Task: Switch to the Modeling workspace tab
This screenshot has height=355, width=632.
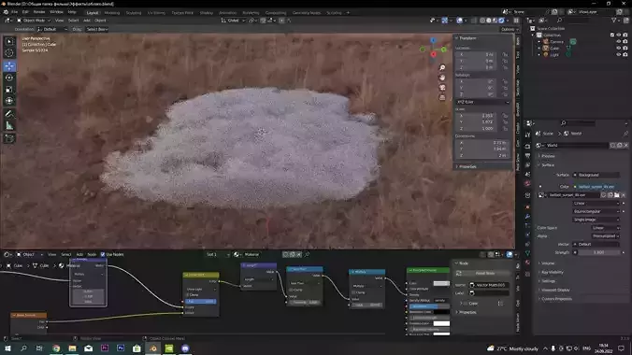Action: click(112, 13)
